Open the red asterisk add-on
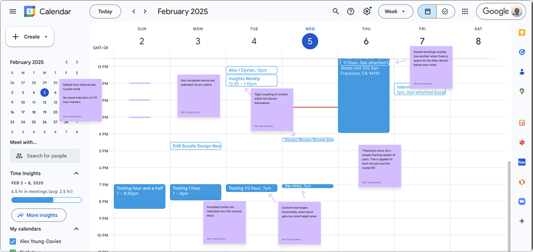 coord(522,142)
